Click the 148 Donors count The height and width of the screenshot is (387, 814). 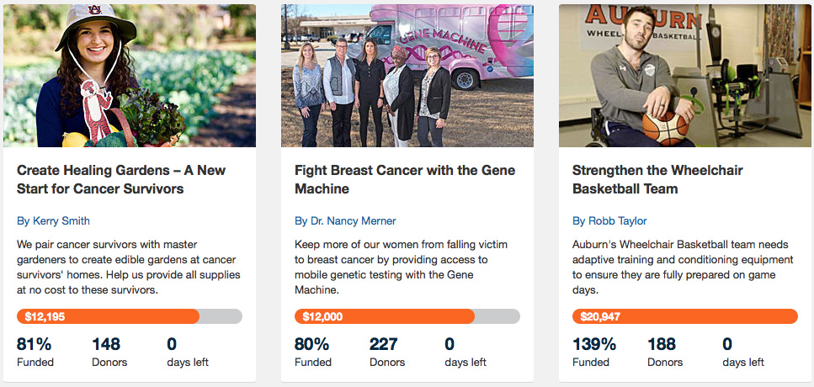[109, 352]
